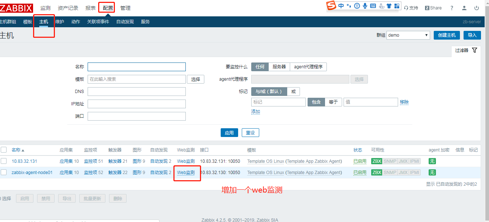Click the 导入 button
Viewport: 489px width, 222px height.
472,35
